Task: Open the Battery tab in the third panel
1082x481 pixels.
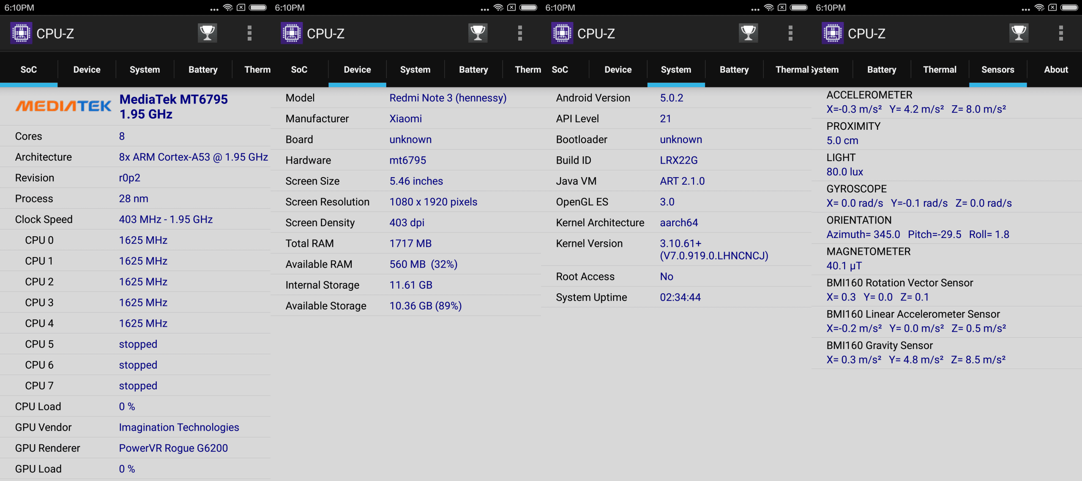Action: click(x=734, y=70)
